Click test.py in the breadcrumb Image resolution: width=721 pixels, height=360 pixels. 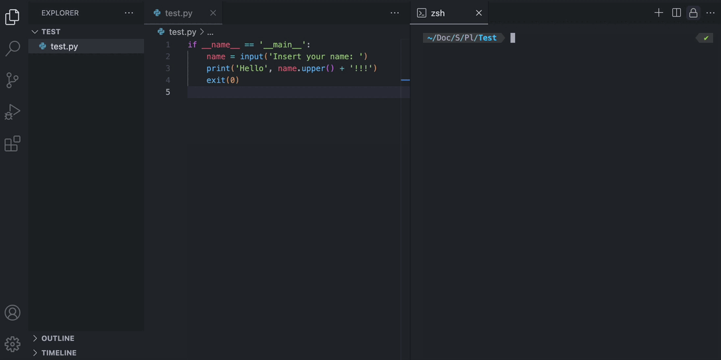182,32
